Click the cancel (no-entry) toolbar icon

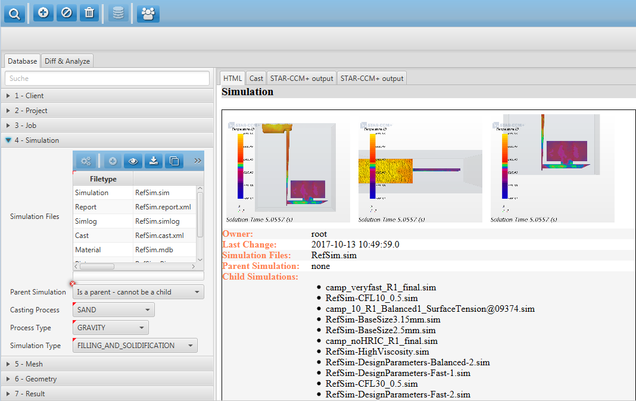(66, 12)
